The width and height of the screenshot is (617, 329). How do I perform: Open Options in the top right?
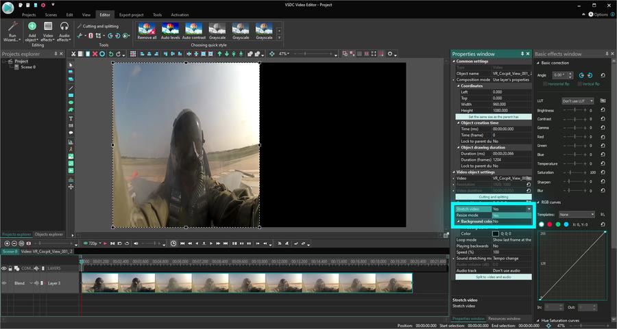[x=598, y=14]
